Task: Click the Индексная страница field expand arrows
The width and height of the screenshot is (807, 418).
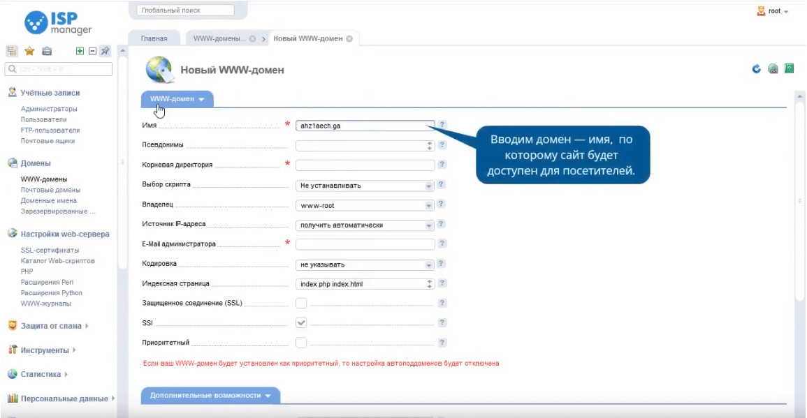Action: [429, 284]
